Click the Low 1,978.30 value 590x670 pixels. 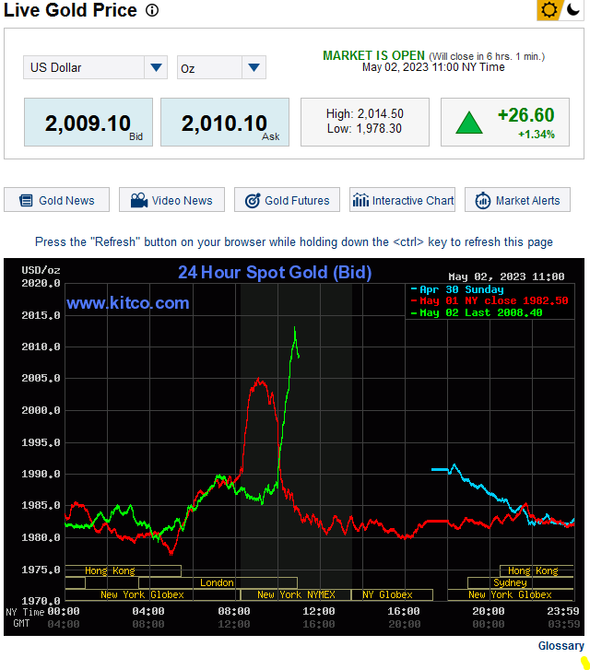point(365,129)
